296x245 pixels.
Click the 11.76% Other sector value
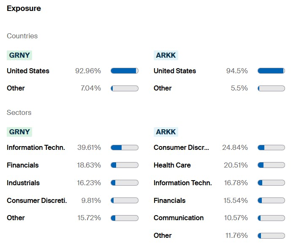point(236,235)
